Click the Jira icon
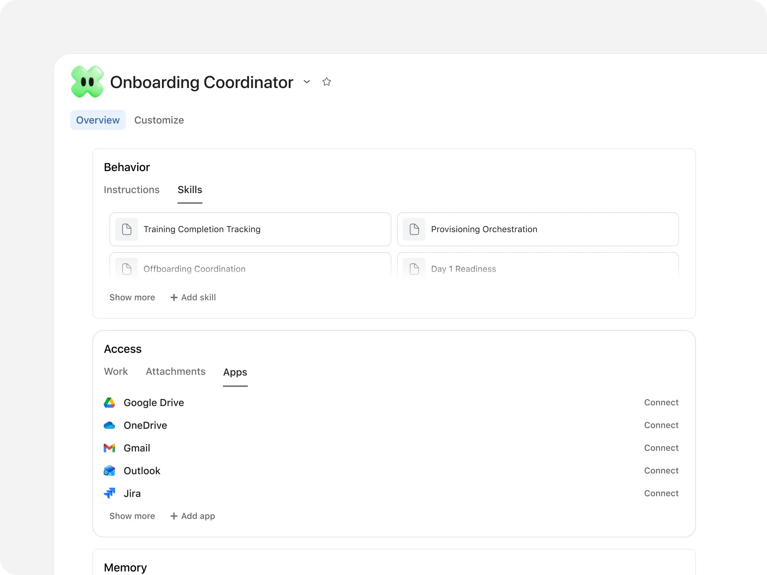The height and width of the screenshot is (575, 767). point(109,493)
